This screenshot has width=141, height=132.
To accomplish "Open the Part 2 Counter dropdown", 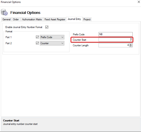I will 52,43.
